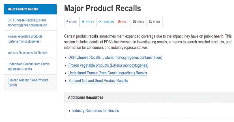Click the Major Product Recalls page heading
The width and height of the screenshot is (234, 122).
[102, 8]
